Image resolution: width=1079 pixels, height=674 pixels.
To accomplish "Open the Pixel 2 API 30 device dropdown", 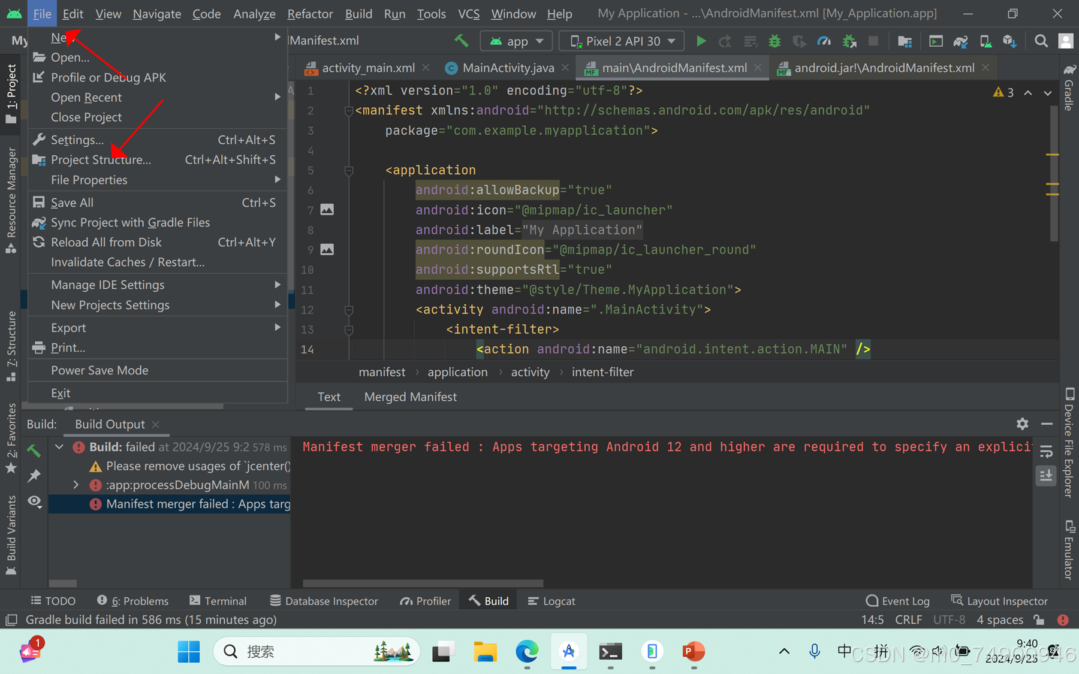I will (621, 41).
